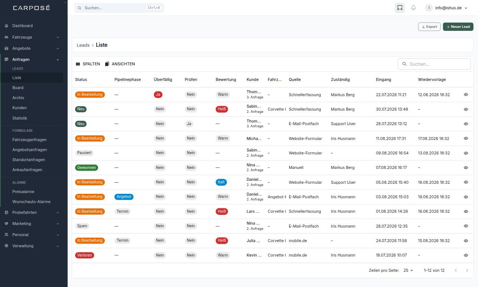Open the SPALTEN columns button
Screen dimensions: 478x287
(x=88, y=64)
